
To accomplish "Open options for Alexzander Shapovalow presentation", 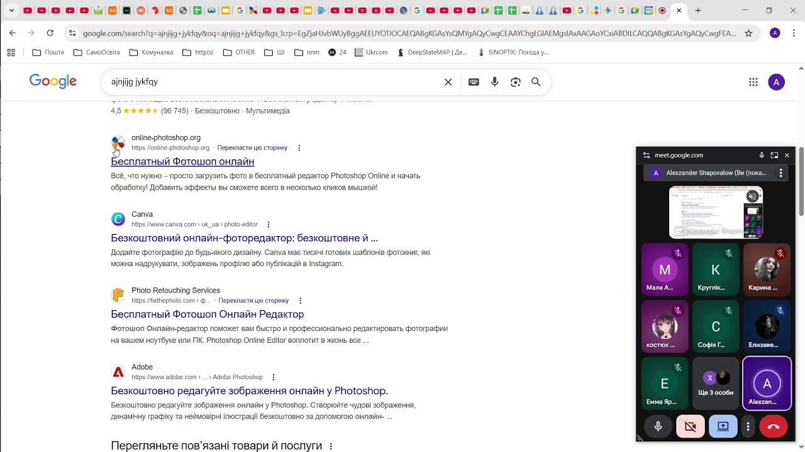I will coord(780,173).
